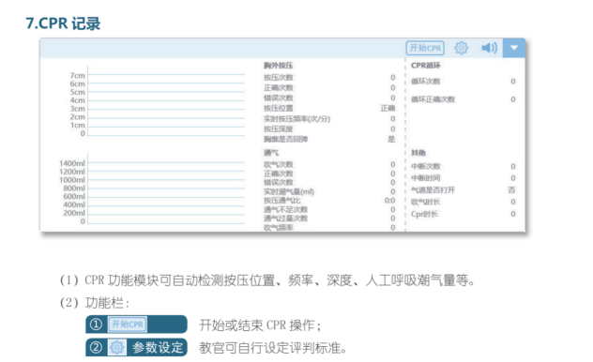Viewport: 593px width, 362px height.
Task: Select the 吹气次数 label
Action: pos(279,164)
